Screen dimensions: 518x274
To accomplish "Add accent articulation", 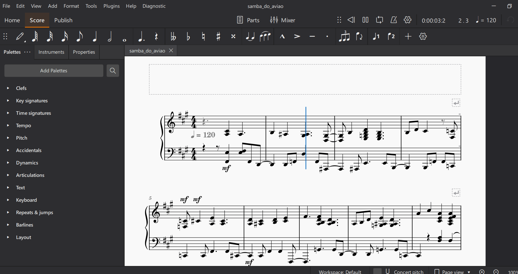I will pos(297,36).
